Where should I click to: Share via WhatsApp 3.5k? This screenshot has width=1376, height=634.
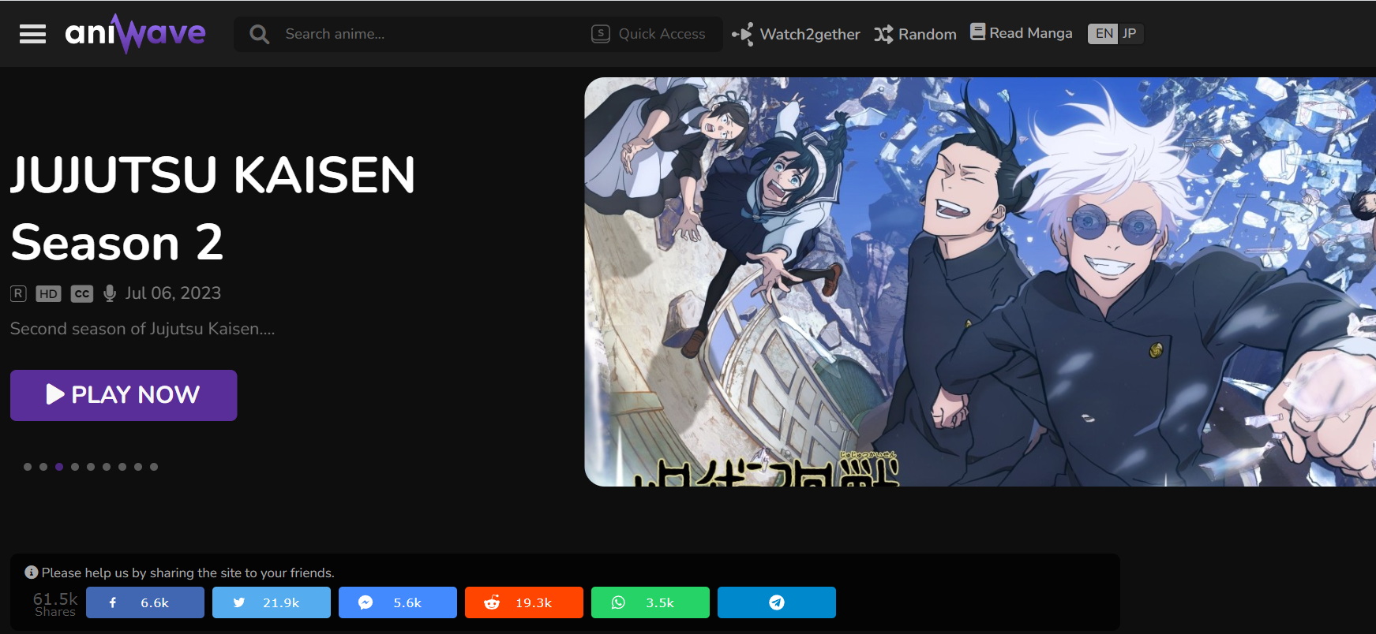[651, 602]
